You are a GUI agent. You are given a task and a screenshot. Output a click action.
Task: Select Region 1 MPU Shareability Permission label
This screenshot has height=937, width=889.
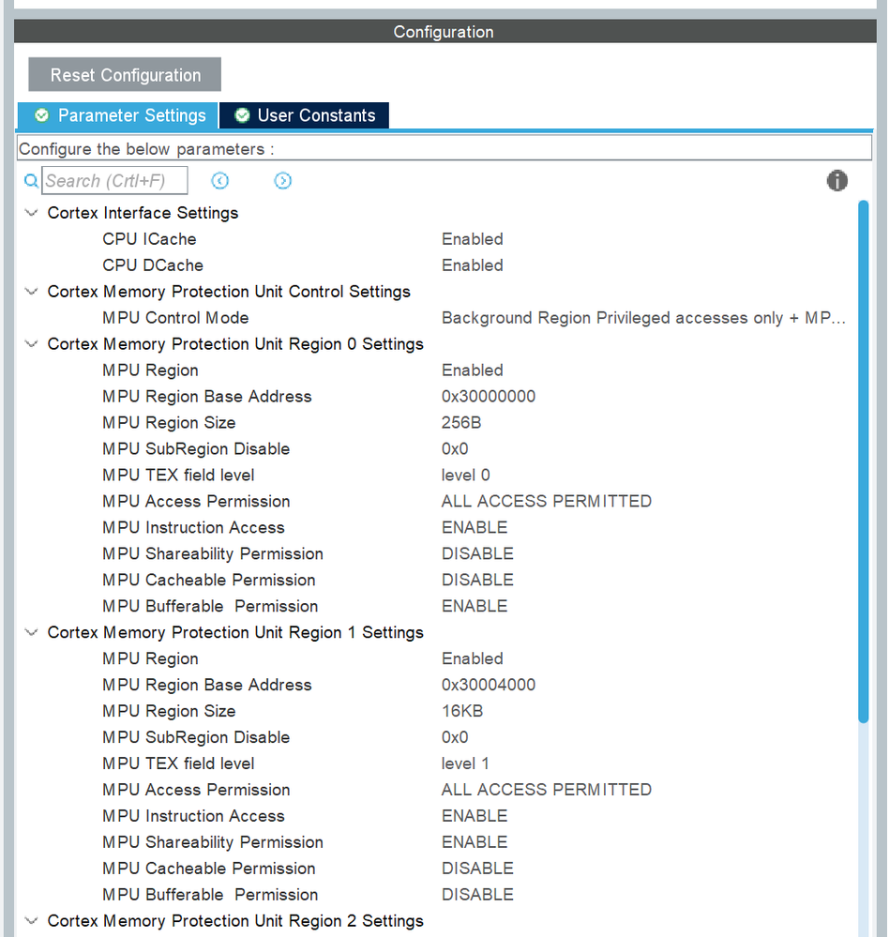tap(213, 842)
